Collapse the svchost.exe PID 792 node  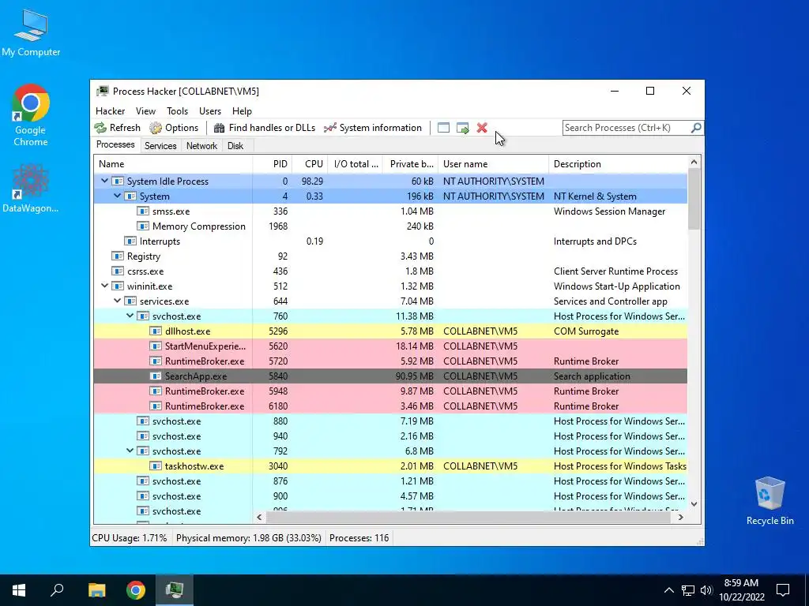[x=130, y=451]
